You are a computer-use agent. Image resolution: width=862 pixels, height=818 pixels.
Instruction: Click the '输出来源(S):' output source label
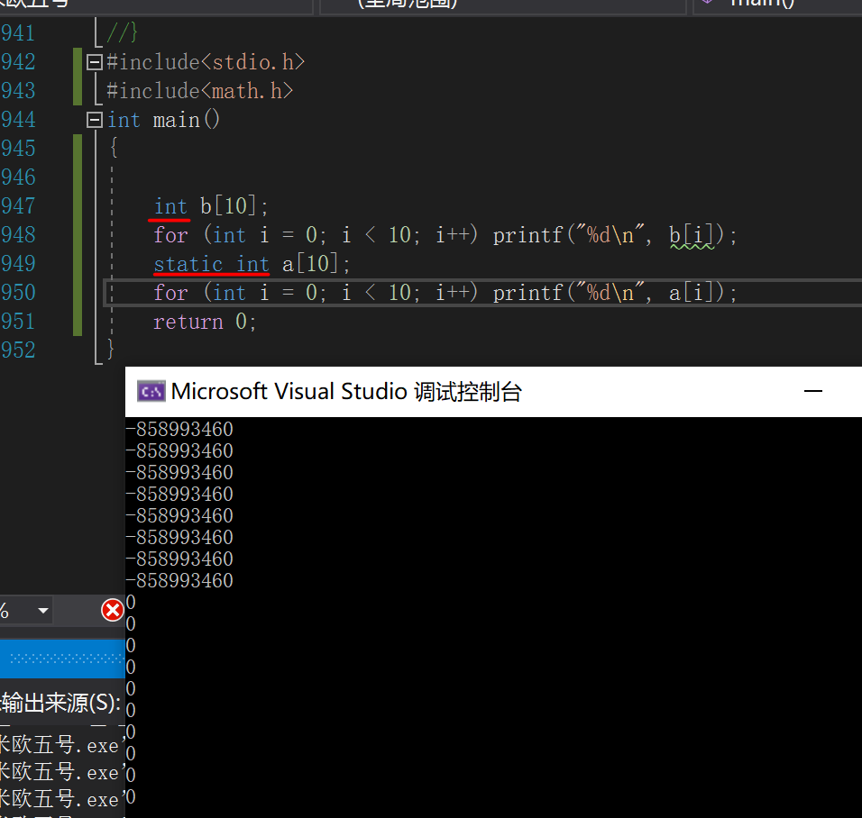(60, 703)
